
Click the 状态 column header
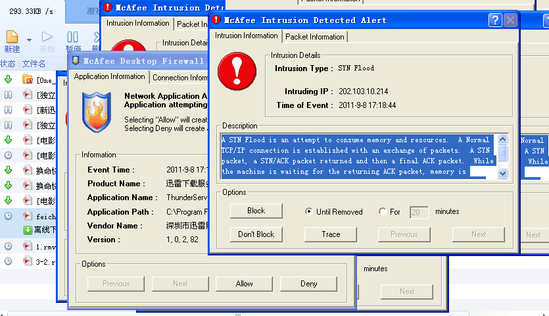click(9, 64)
